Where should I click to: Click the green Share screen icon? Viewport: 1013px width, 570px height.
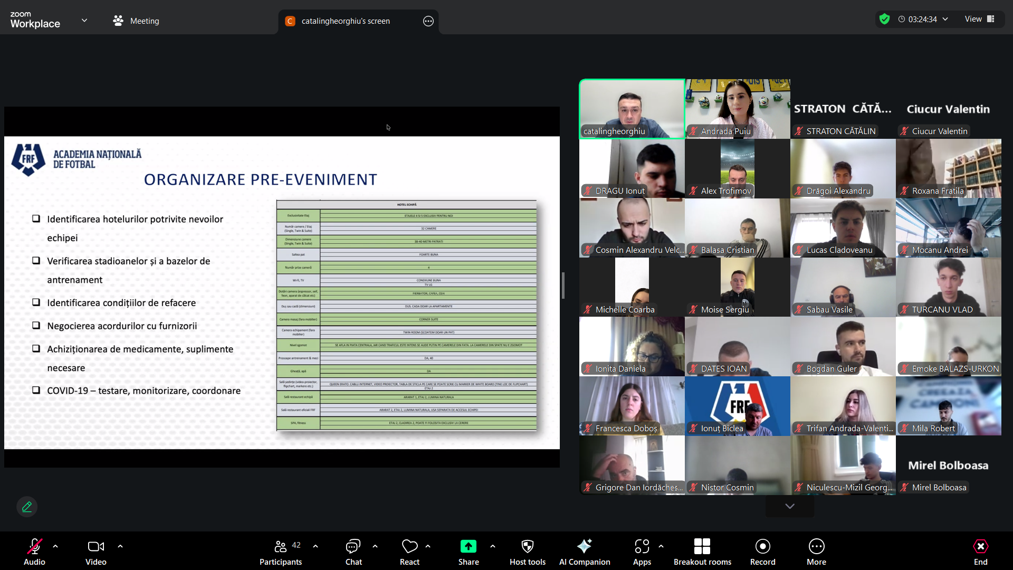pos(468,547)
